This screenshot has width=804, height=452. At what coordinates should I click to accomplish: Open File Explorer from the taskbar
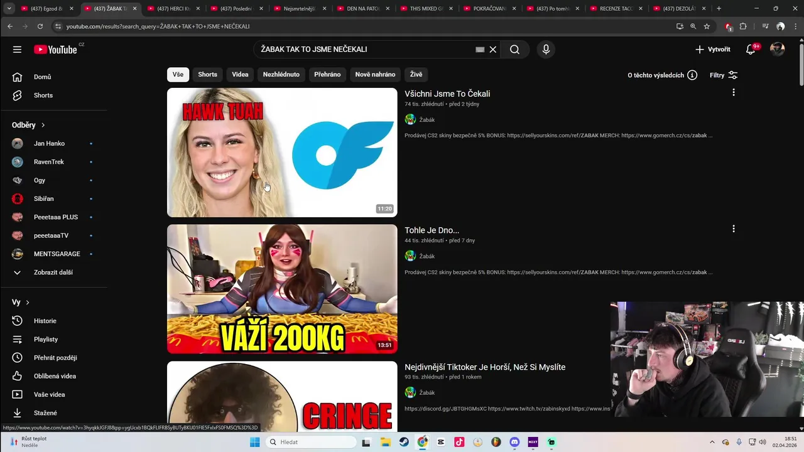tap(385, 442)
